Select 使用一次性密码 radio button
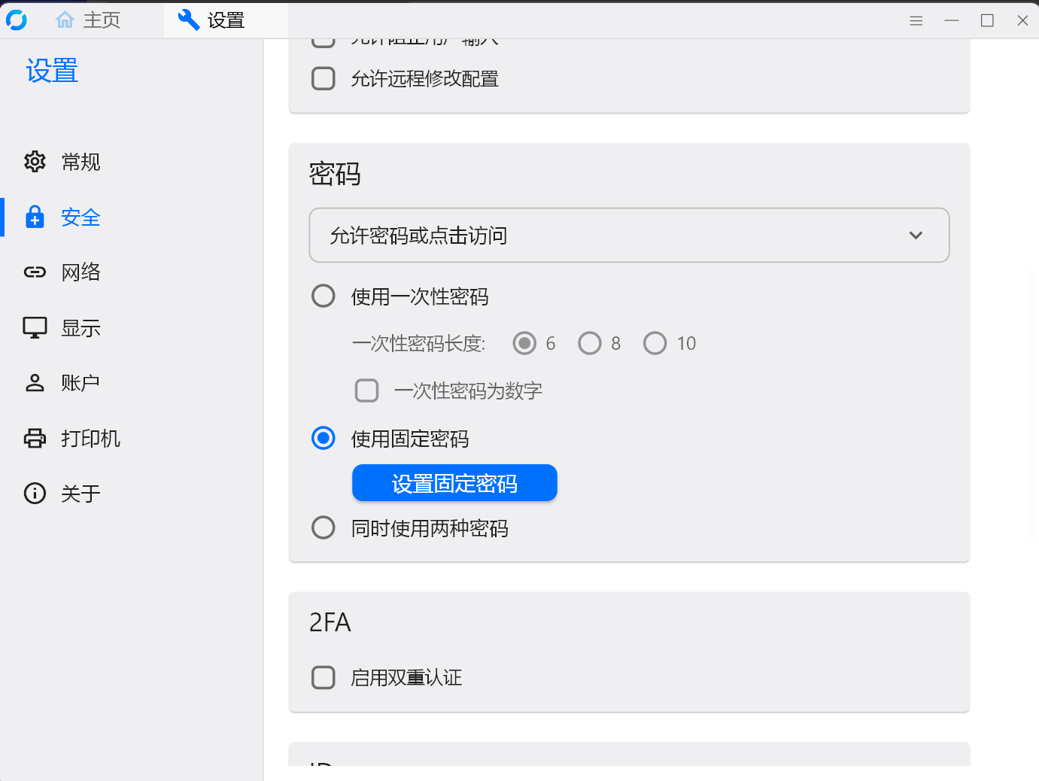 point(323,296)
